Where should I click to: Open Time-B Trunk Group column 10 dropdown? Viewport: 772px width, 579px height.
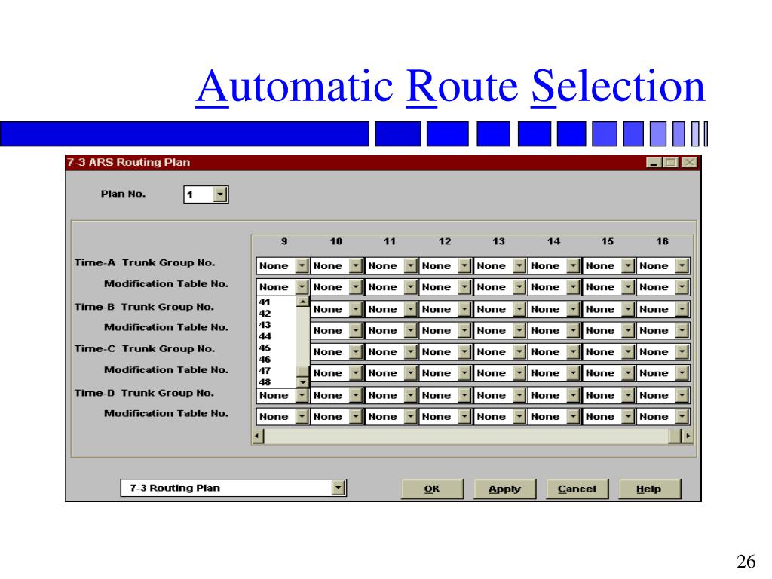356,309
